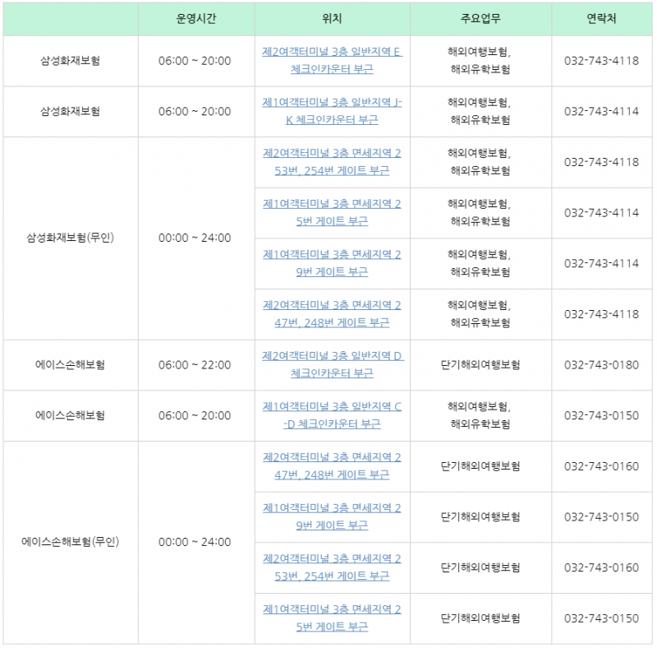657x648 pixels.
Task: Select 에이스손해보험 in the C-D 체크인카운터 row
Action: point(71,415)
